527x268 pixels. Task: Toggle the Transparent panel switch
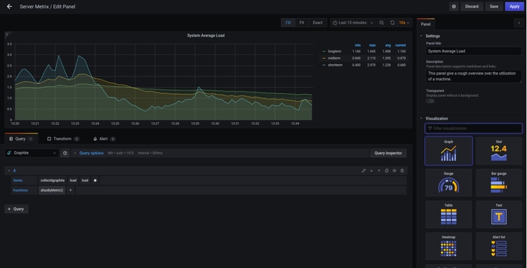(x=430, y=101)
